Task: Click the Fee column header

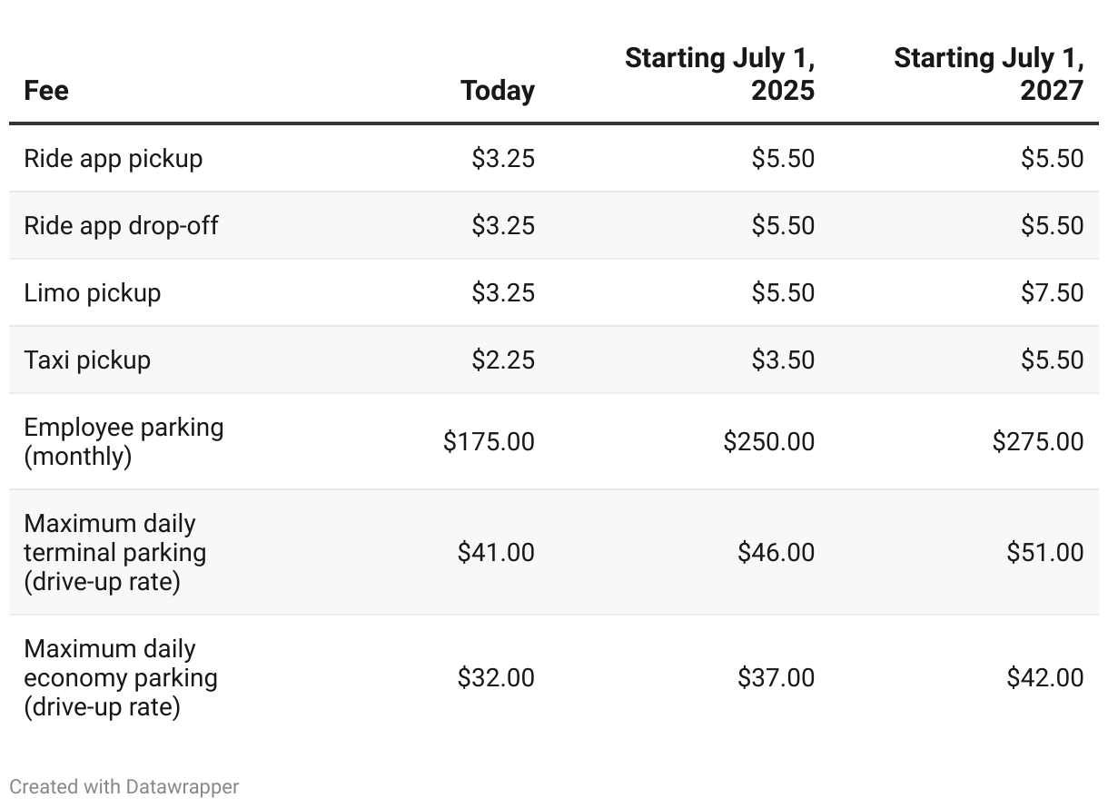Action: tap(46, 90)
